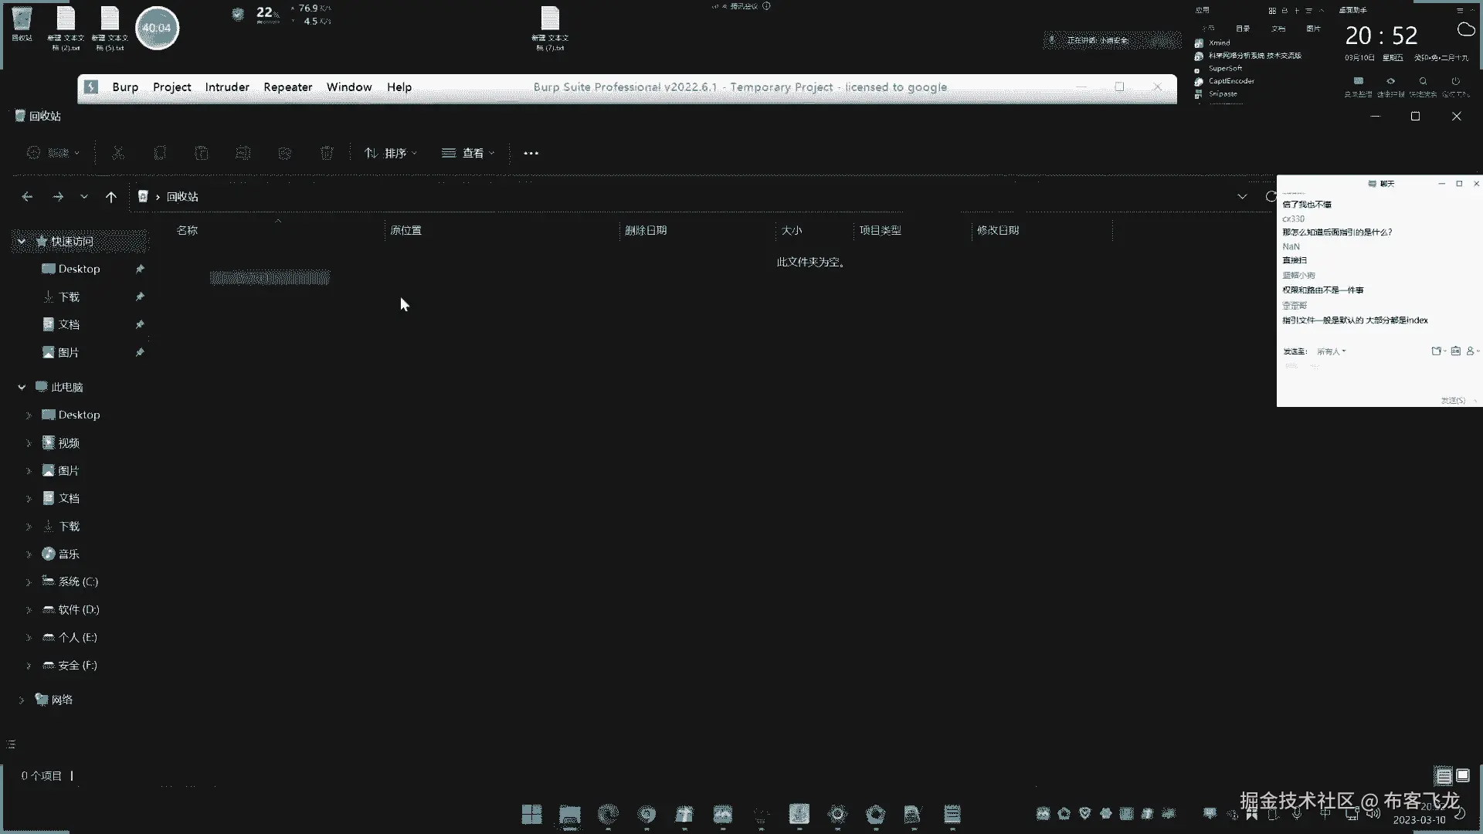This screenshot has width=1483, height=834.
Task: Switch to large icons view in status bar
Action: click(x=1463, y=775)
